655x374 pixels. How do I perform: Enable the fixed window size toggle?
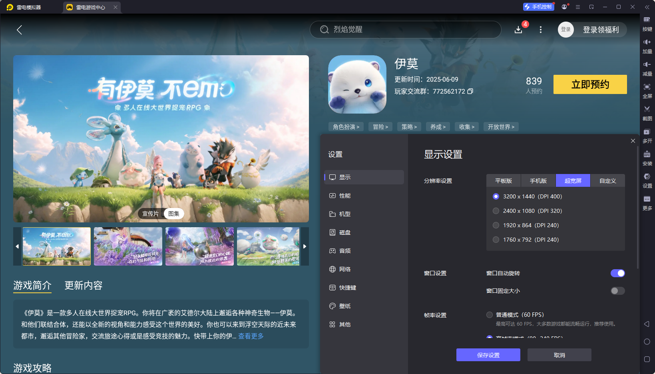point(617,291)
